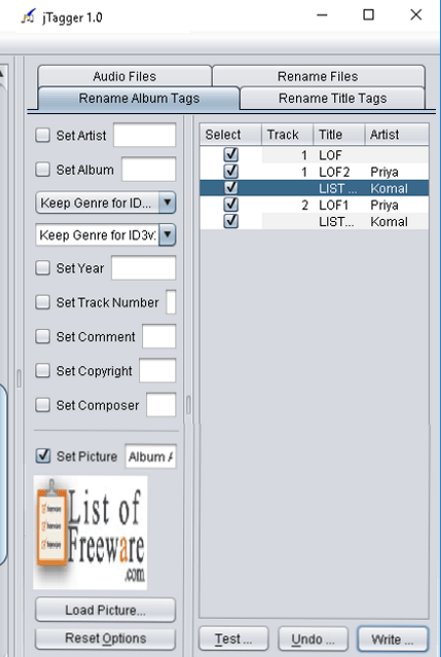This screenshot has height=657, width=441.
Task: Click the Undo ... button
Action: 313,639
